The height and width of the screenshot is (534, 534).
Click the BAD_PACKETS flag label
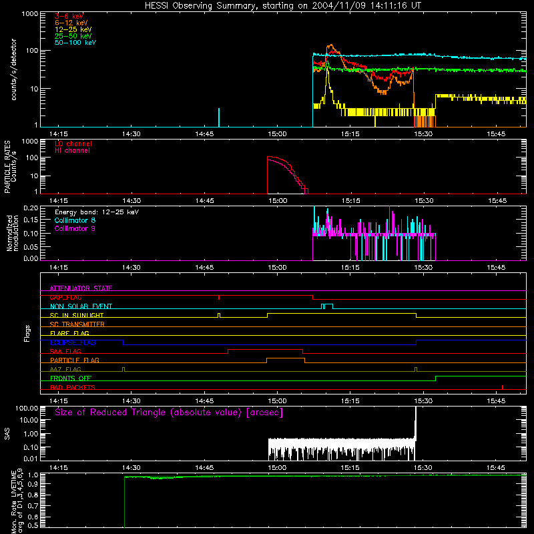tap(73, 387)
